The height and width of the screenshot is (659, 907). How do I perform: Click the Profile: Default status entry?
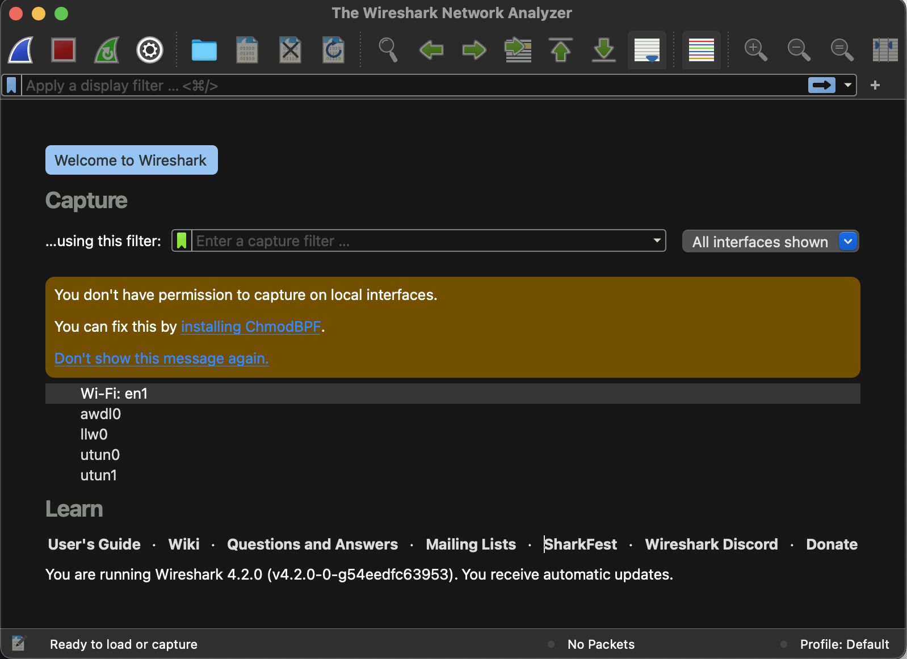[x=845, y=644]
